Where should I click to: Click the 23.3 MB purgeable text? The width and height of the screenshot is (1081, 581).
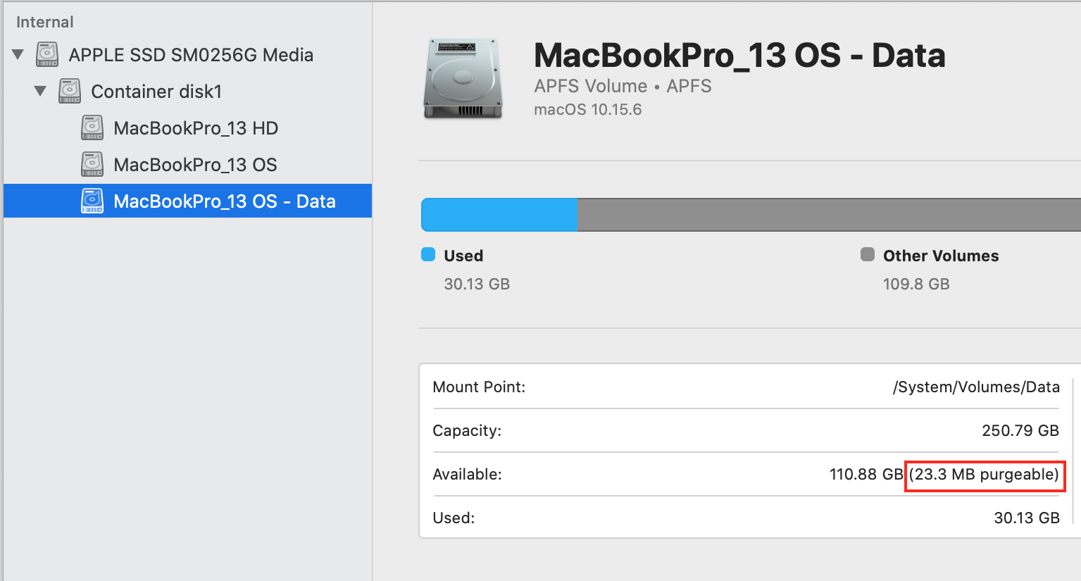(985, 475)
